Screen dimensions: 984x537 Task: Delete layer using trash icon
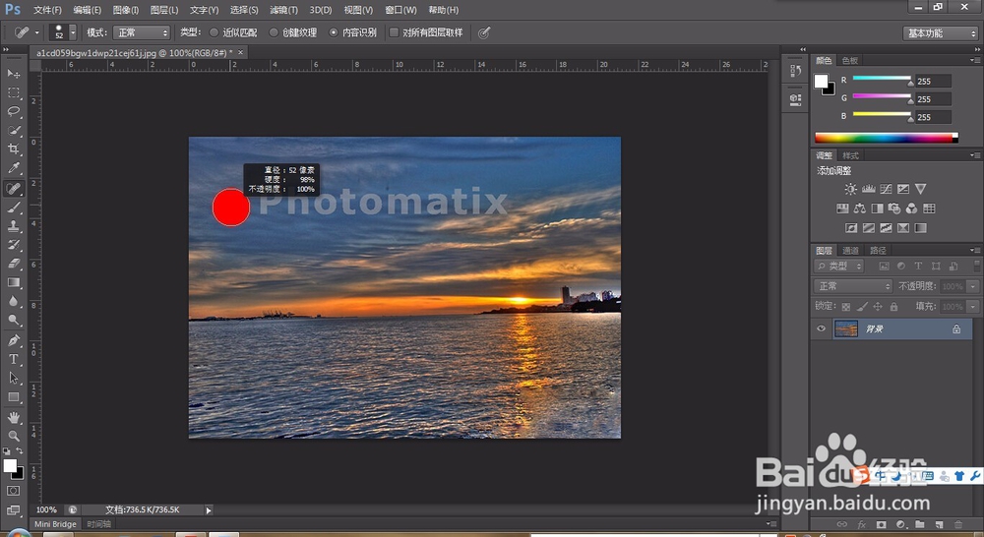click(957, 524)
